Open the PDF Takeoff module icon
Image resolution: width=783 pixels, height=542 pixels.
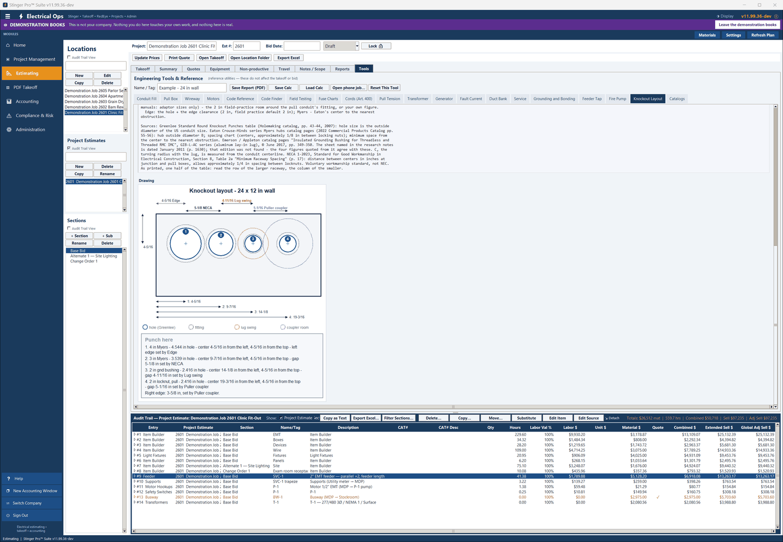coord(8,88)
